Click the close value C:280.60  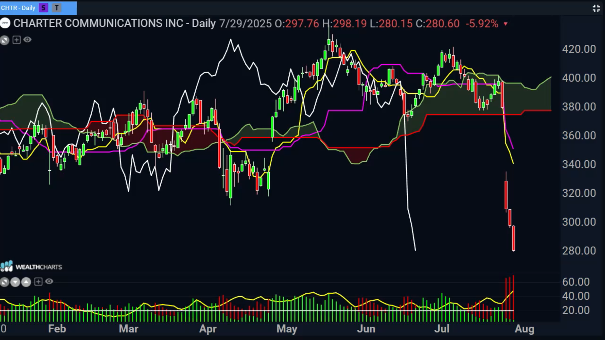click(x=438, y=24)
